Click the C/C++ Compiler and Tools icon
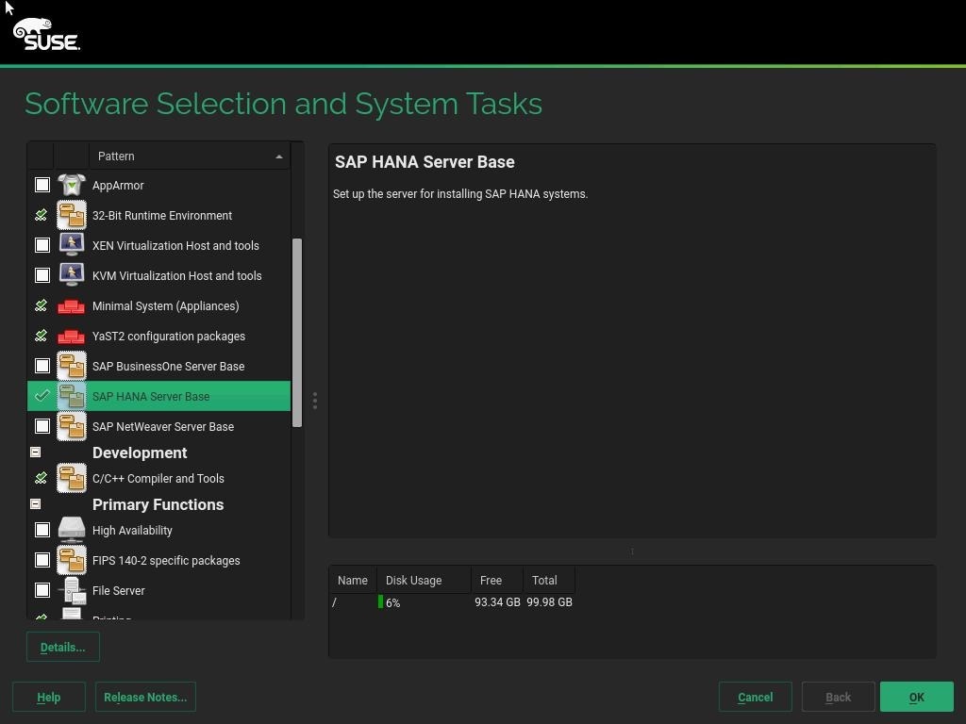Image resolution: width=966 pixels, height=724 pixels. (72, 478)
